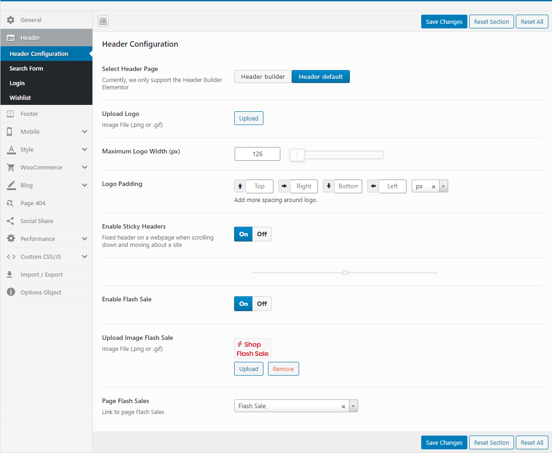Click the Right padding arrow icon

point(284,186)
